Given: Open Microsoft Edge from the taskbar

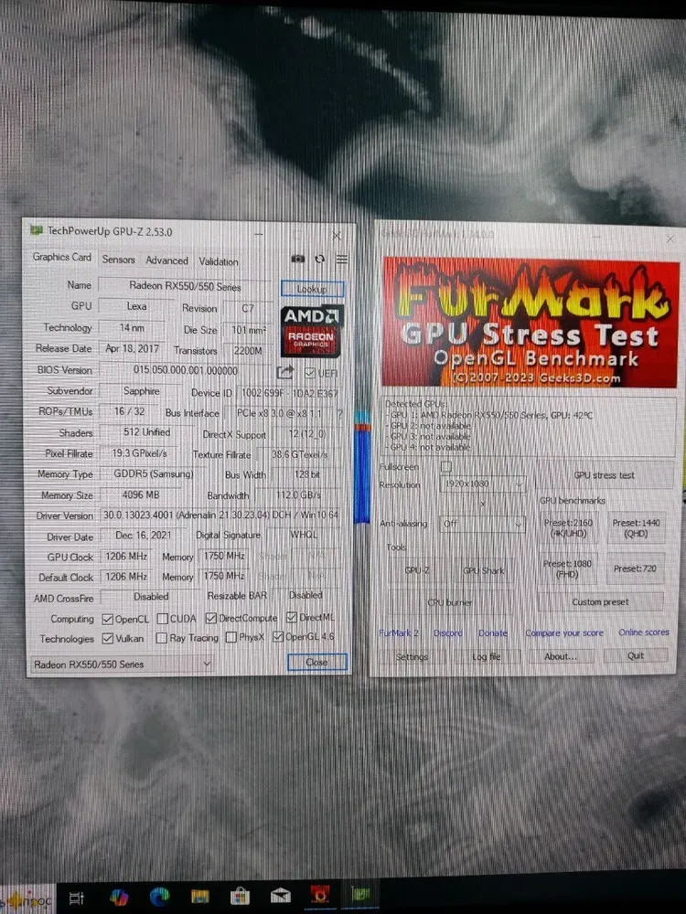Looking at the screenshot, I should 161,896.
